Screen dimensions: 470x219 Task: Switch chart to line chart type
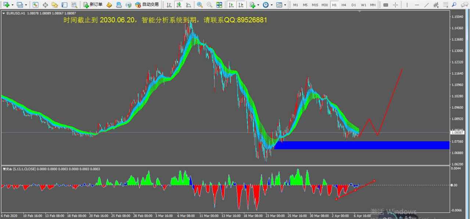tap(188, 5)
